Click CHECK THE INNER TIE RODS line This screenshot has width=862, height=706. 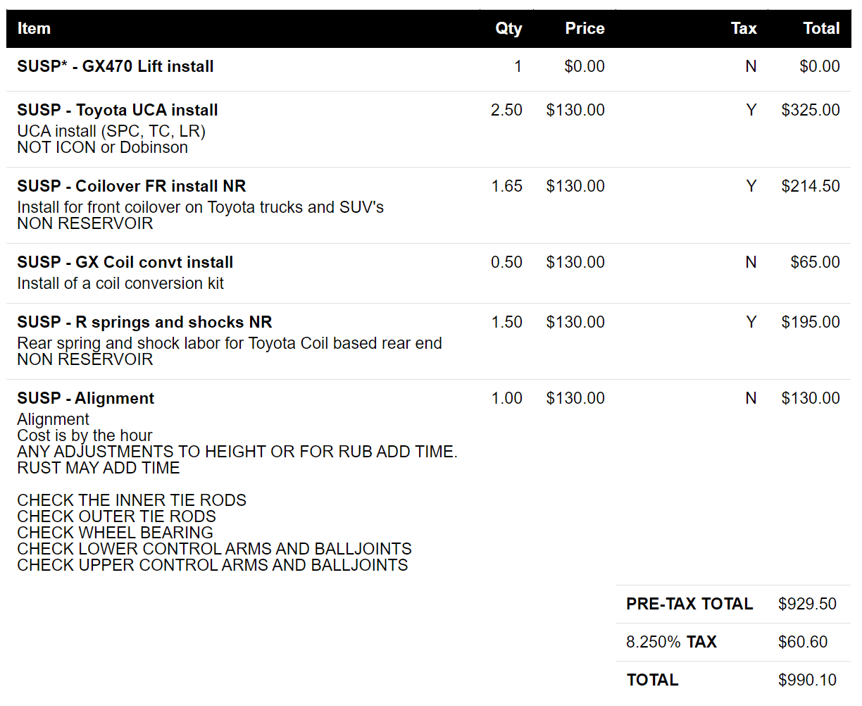pyautogui.click(x=132, y=500)
